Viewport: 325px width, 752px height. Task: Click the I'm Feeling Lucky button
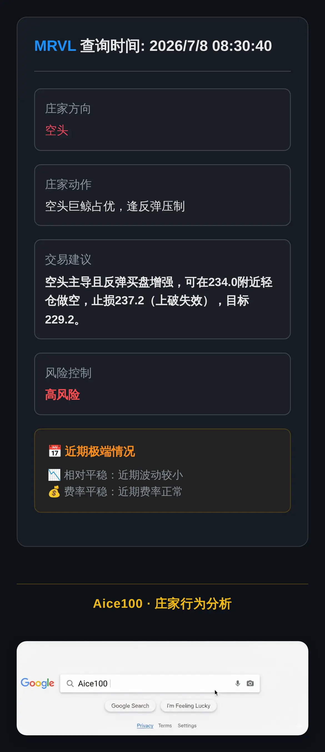pyautogui.click(x=188, y=706)
